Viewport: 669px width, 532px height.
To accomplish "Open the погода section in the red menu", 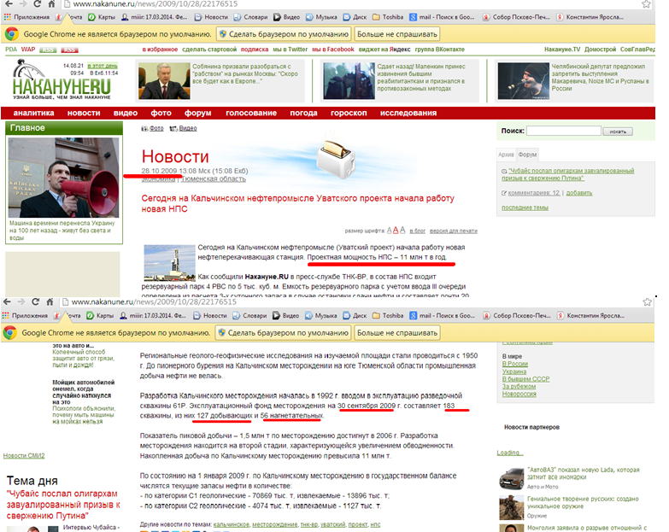I will pos(303,113).
